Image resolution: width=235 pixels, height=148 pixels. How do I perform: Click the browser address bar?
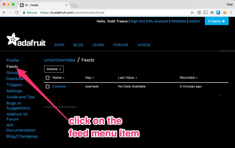(115, 13)
